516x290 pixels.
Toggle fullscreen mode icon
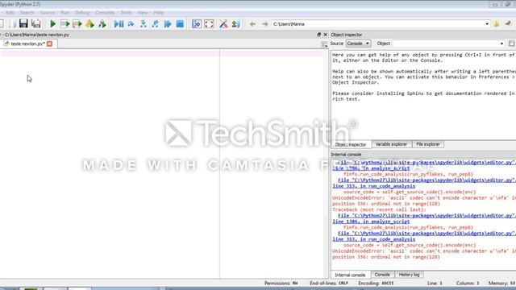[209, 23]
